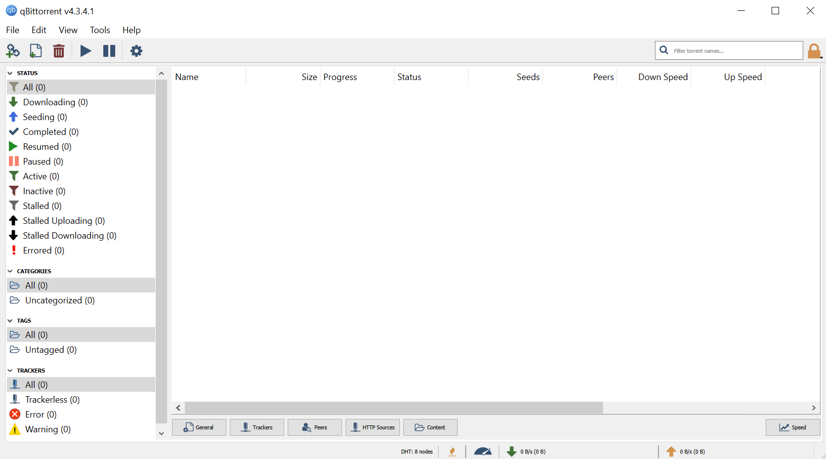Click the Add Torrent File icon

pyautogui.click(x=36, y=51)
